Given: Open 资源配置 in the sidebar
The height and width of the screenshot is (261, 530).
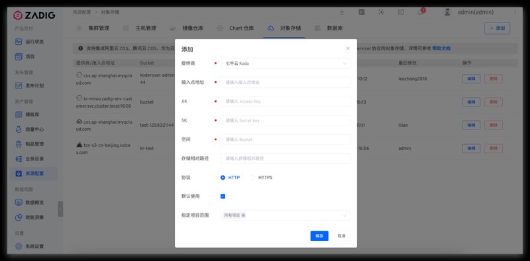Looking at the screenshot, I should tap(33, 174).
